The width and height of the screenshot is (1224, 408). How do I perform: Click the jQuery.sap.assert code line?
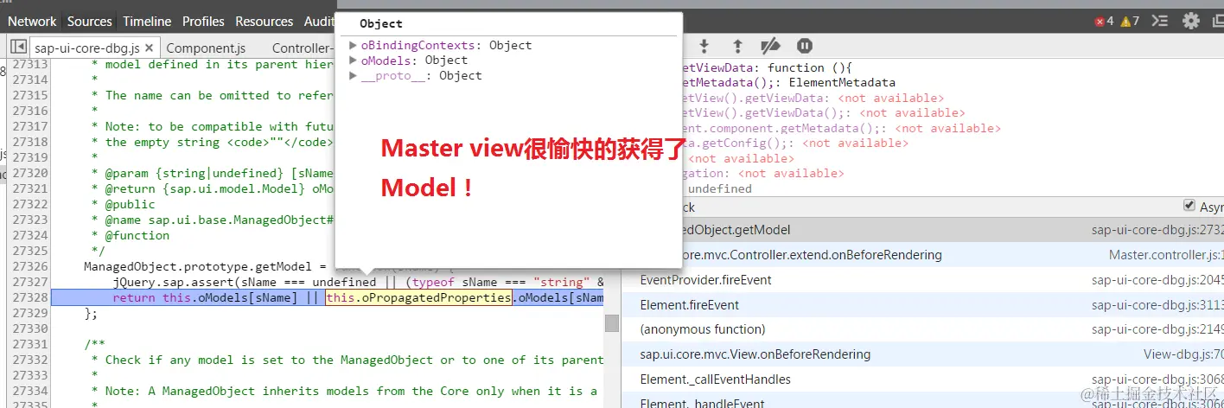coord(358,282)
